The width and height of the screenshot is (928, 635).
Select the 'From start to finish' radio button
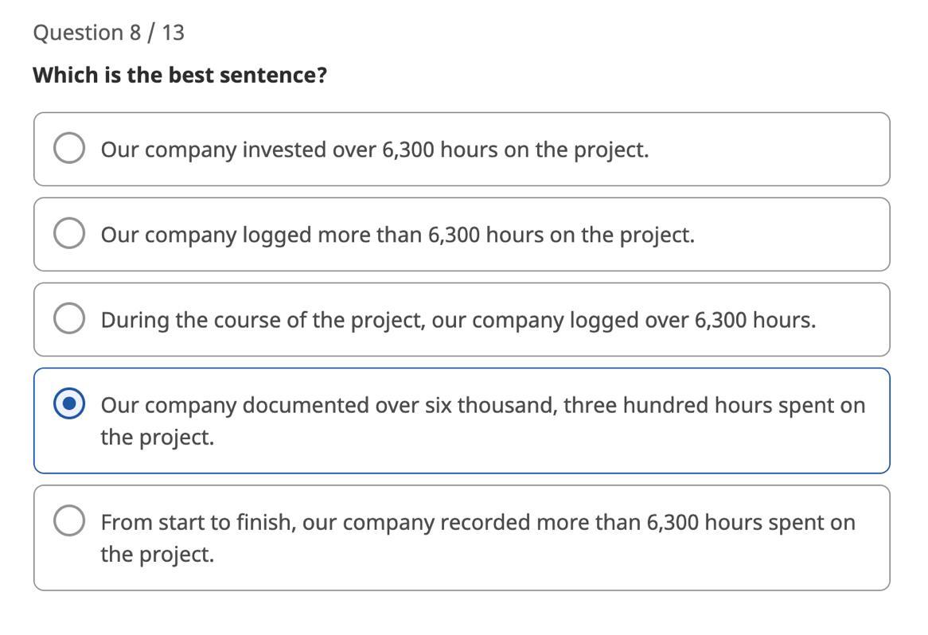[x=69, y=521]
